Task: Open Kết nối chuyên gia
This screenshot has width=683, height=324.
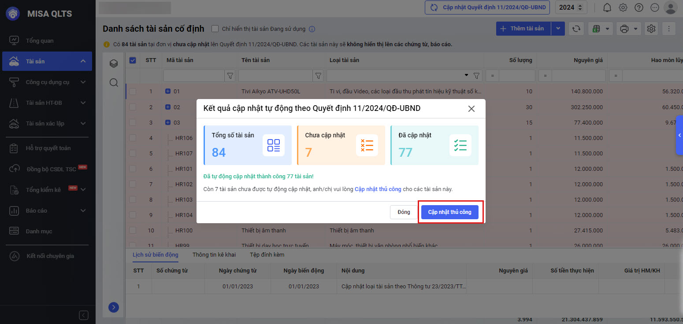Action: (48, 256)
